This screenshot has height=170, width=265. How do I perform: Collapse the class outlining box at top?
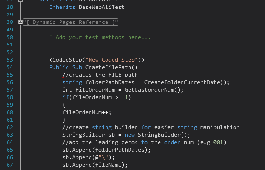tap(20, 0)
